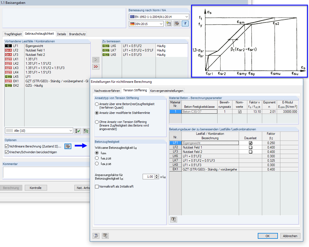Click the help question mark icon
The height and width of the screenshot is (247, 309).
pos(96,235)
